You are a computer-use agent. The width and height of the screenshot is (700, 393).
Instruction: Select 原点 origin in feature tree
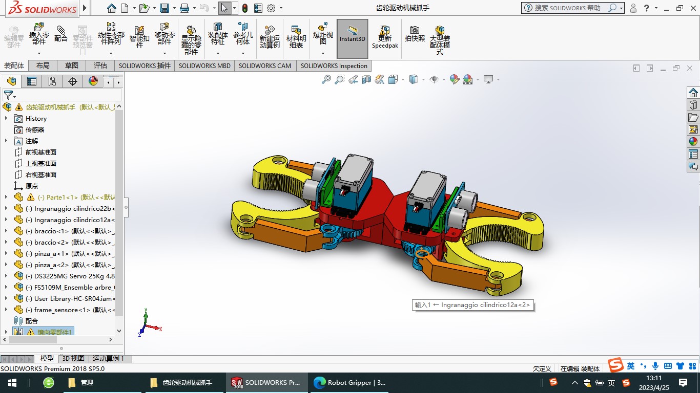pyautogui.click(x=32, y=186)
